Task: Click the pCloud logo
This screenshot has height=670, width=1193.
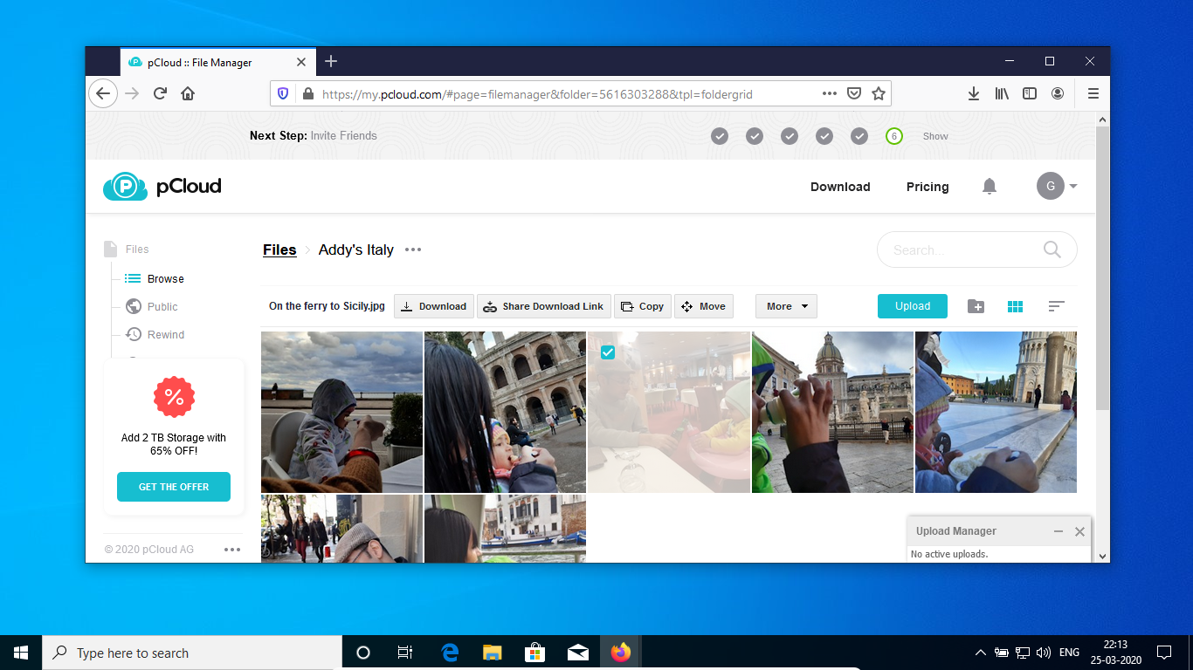Action: click(162, 186)
